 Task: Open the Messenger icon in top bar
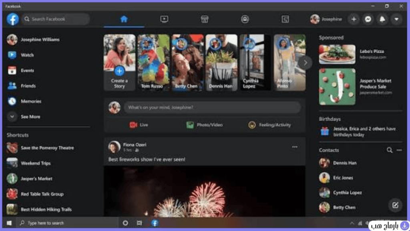[x=368, y=19]
